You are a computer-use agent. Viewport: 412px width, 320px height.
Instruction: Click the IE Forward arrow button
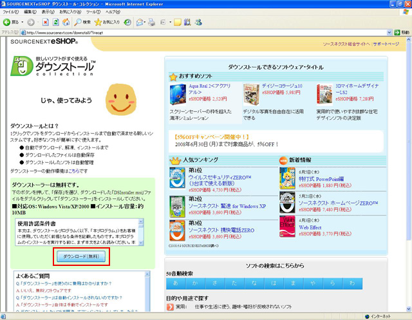tap(31, 23)
